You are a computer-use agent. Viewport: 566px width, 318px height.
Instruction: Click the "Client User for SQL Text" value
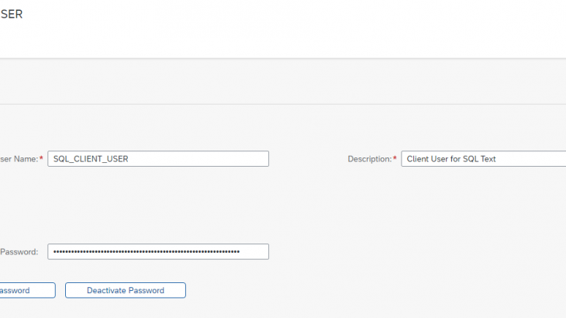451,159
